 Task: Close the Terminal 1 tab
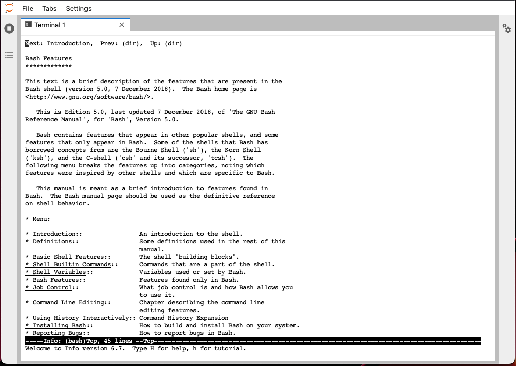click(122, 25)
